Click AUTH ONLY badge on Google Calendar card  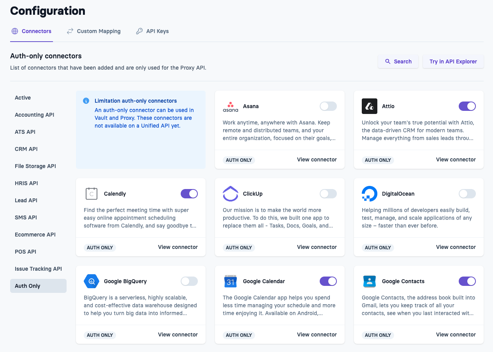pos(239,335)
